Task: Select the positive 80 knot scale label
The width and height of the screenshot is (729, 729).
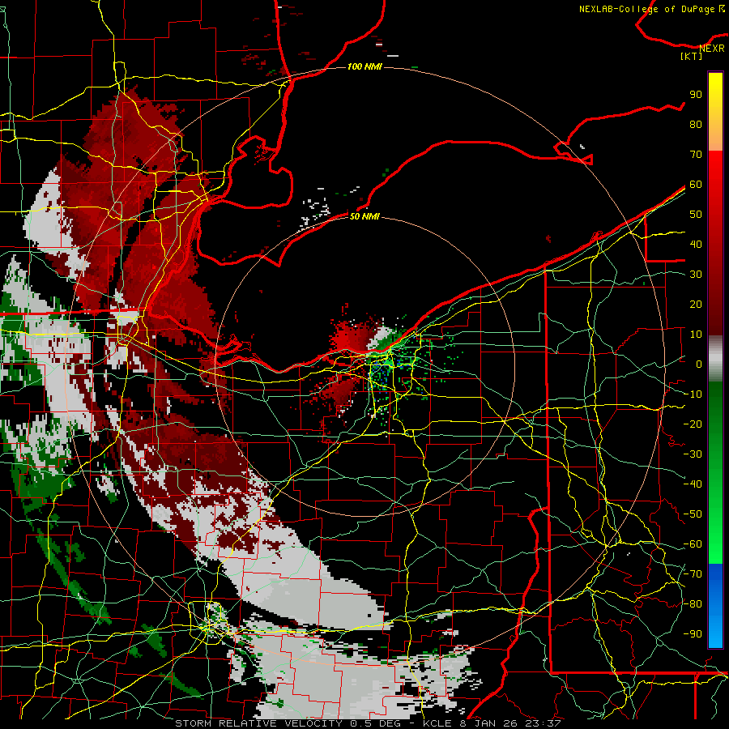Action: 696,124
